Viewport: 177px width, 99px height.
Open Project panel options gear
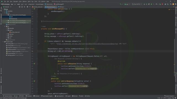[27, 7]
